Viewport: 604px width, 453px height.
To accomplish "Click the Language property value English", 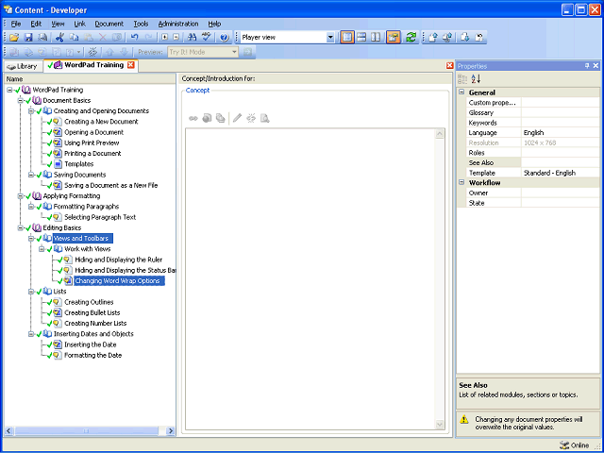I will 560,133.
